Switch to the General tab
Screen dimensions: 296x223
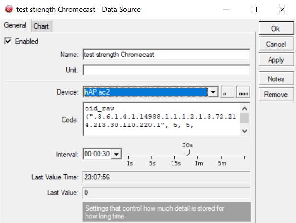click(x=15, y=25)
